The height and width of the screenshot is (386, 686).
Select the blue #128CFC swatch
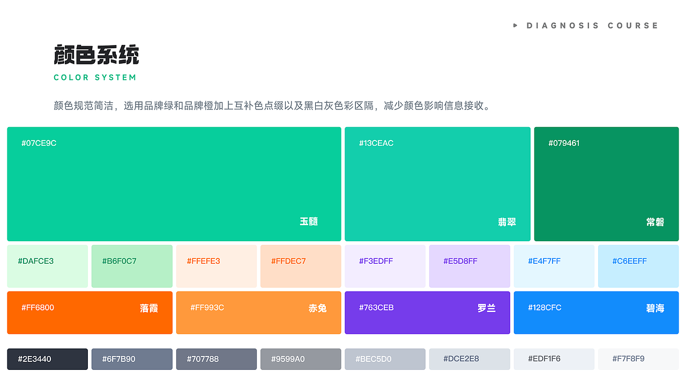pyautogui.click(x=596, y=313)
